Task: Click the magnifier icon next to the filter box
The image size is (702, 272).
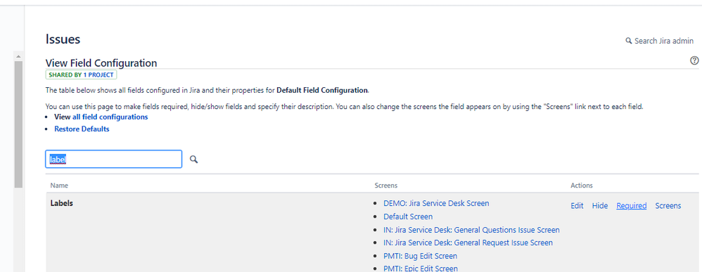Action: click(193, 160)
